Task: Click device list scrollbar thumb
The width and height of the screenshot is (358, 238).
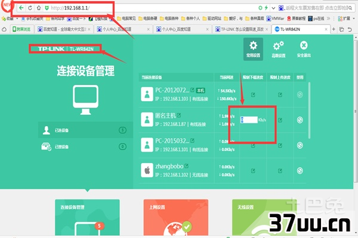Action: tap(309, 111)
